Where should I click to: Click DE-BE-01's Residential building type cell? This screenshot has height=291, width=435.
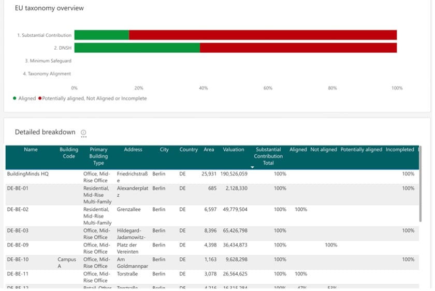(x=97, y=195)
